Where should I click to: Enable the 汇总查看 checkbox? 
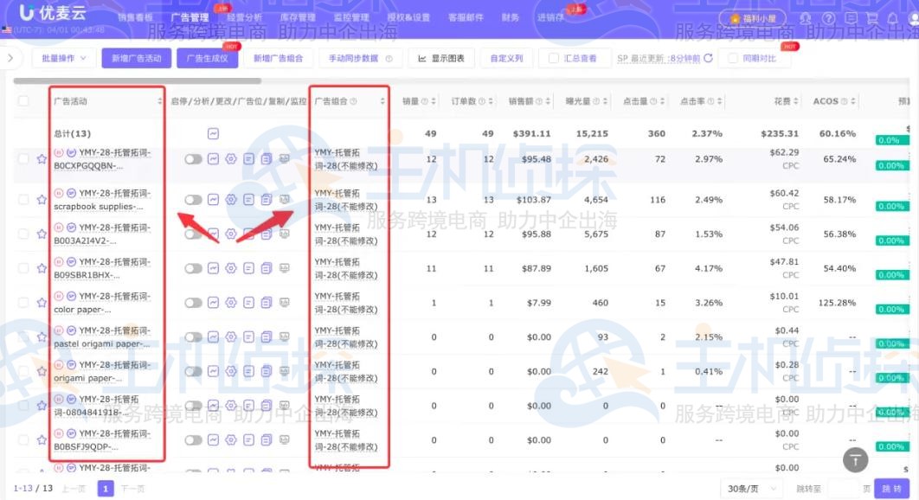[x=554, y=59]
